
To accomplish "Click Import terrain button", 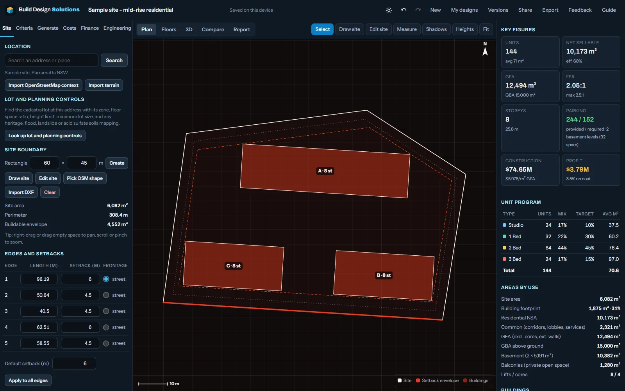I will 104,85.
